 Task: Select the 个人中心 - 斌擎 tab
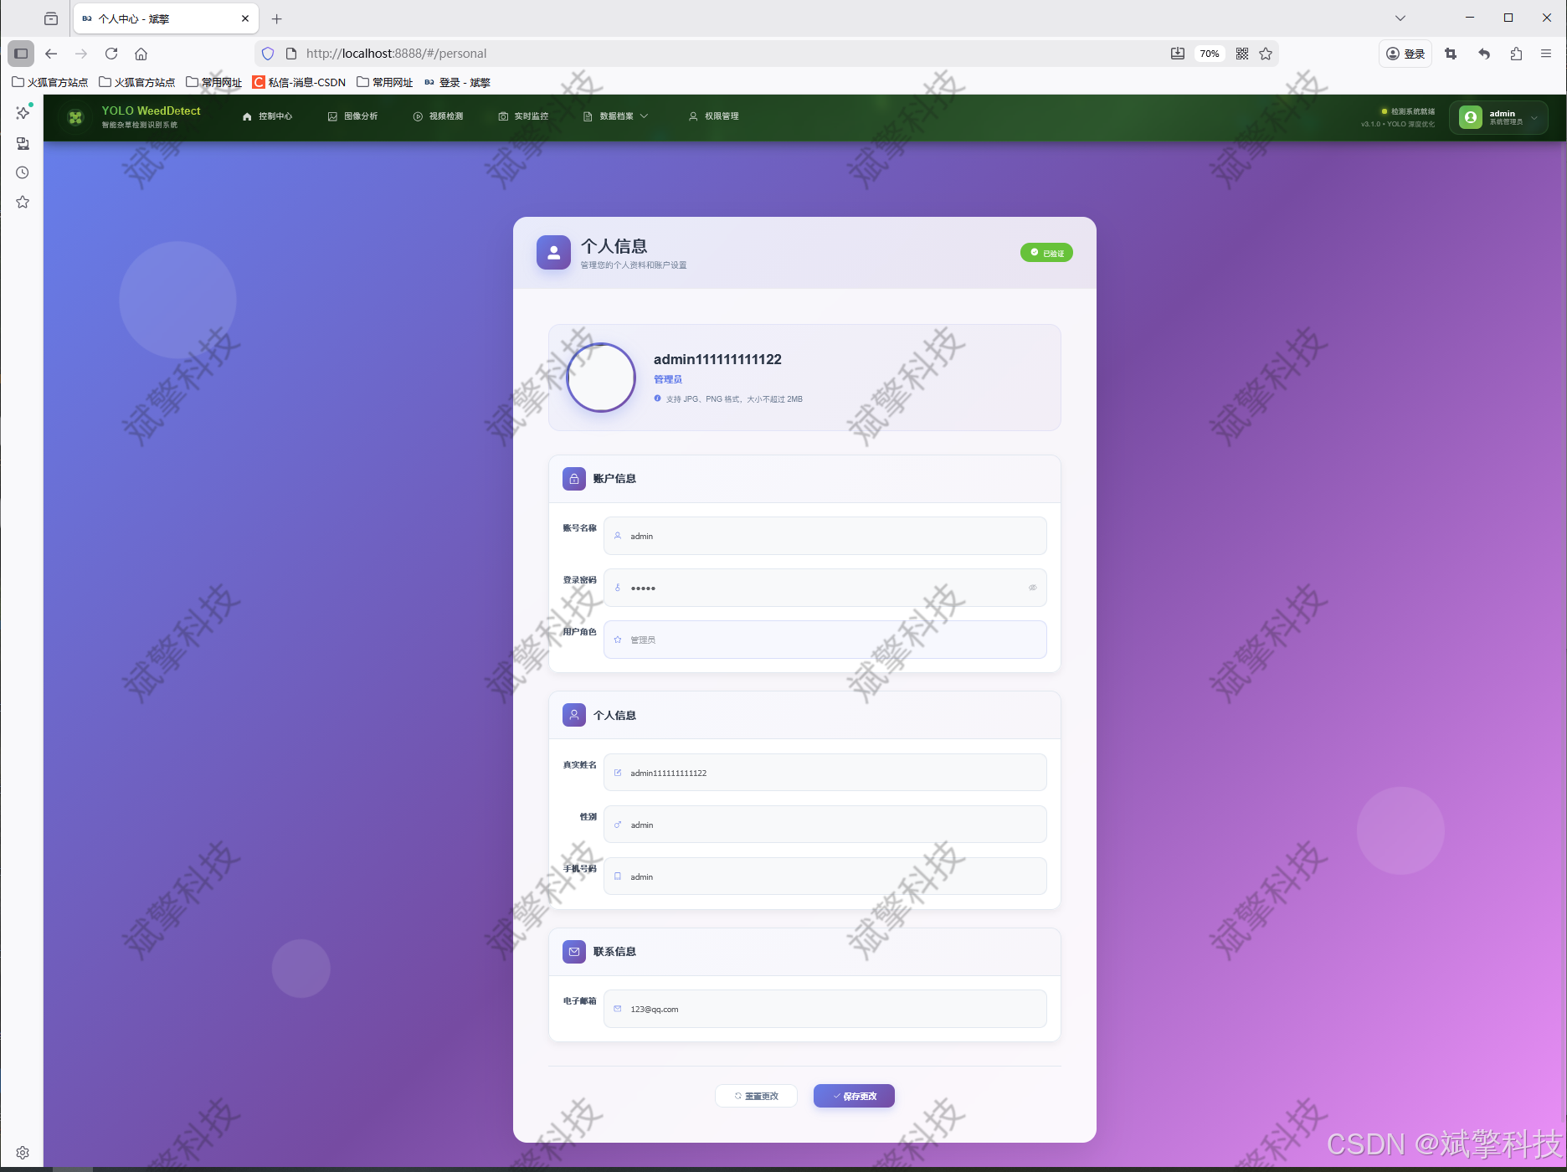point(167,18)
